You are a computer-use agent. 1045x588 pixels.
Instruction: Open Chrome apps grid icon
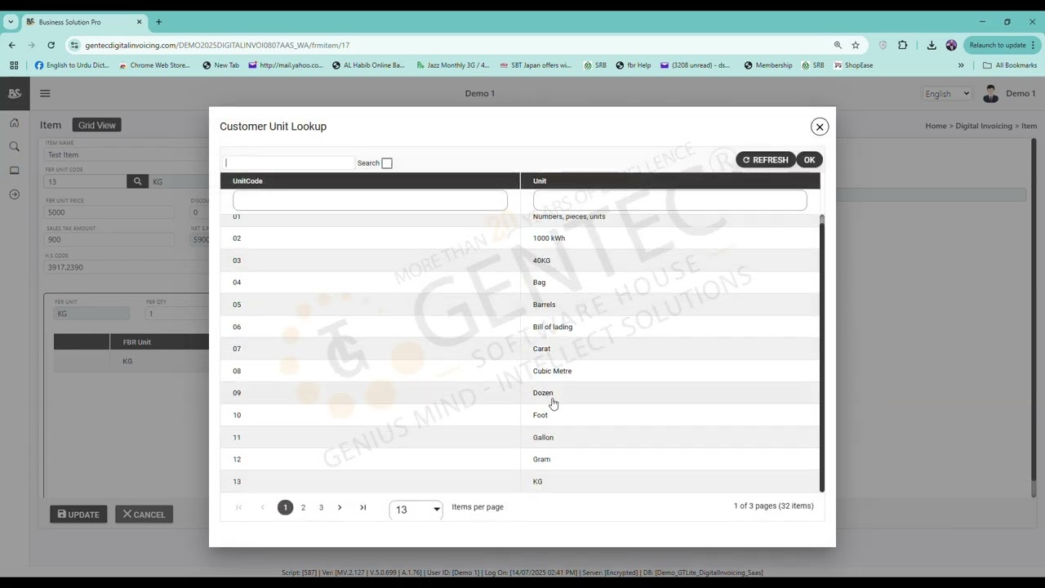click(x=14, y=65)
